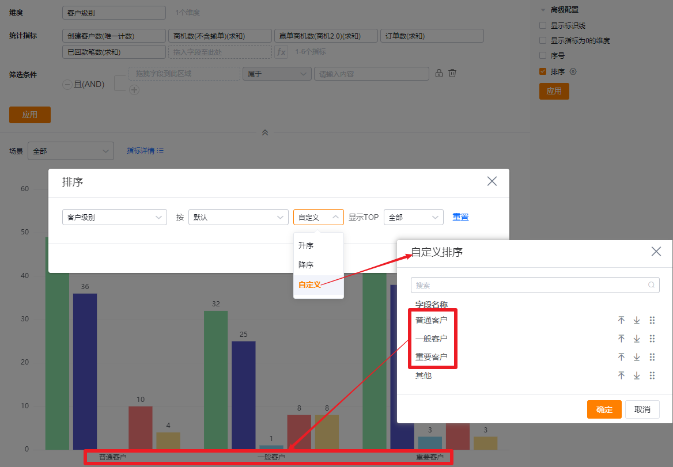
Task: Click 商机数(不含输单)(求和) metric tag
Action: [220, 36]
